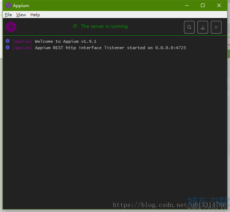230x212 pixels.
Task: Click the Appium title bar app icon
Action: [x=8, y=5]
